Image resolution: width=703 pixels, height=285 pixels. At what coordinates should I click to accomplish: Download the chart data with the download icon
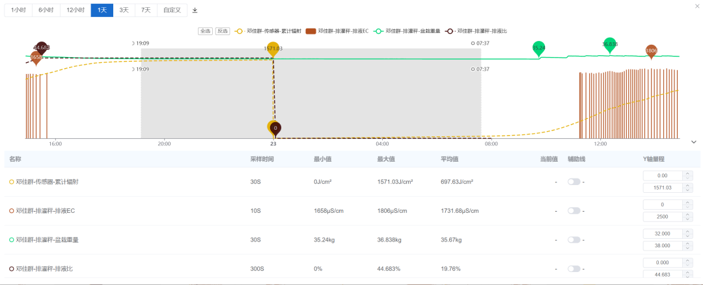[195, 10]
